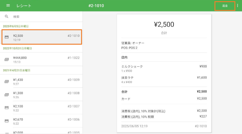The width and height of the screenshot is (242, 134).
Task: Open the three-dot overflow menu
Action: click(x=237, y=6)
